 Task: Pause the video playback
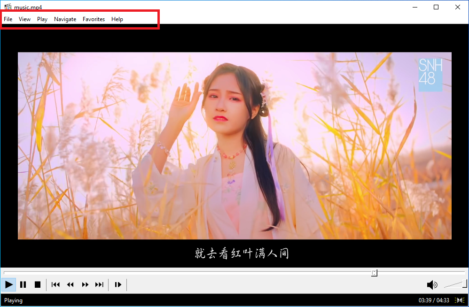(23, 284)
